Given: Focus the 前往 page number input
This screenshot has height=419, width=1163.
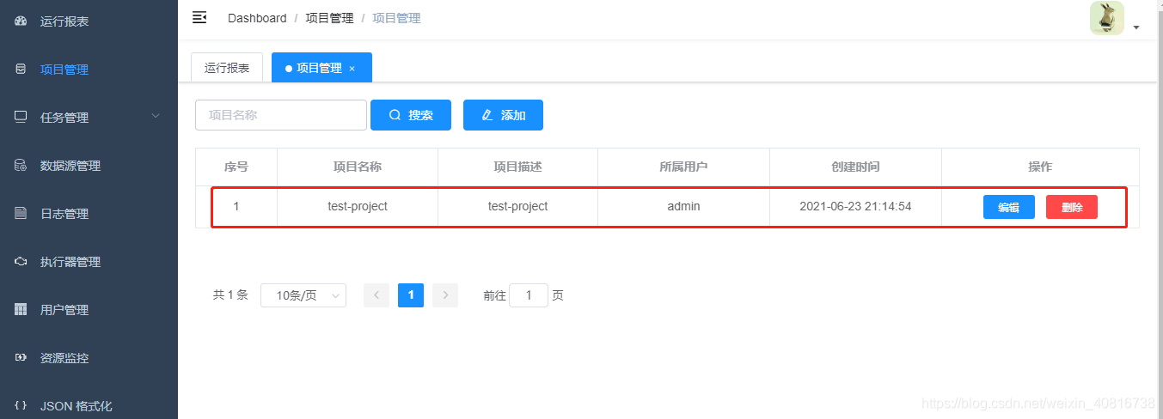Looking at the screenshot, I should pos(529,295).
